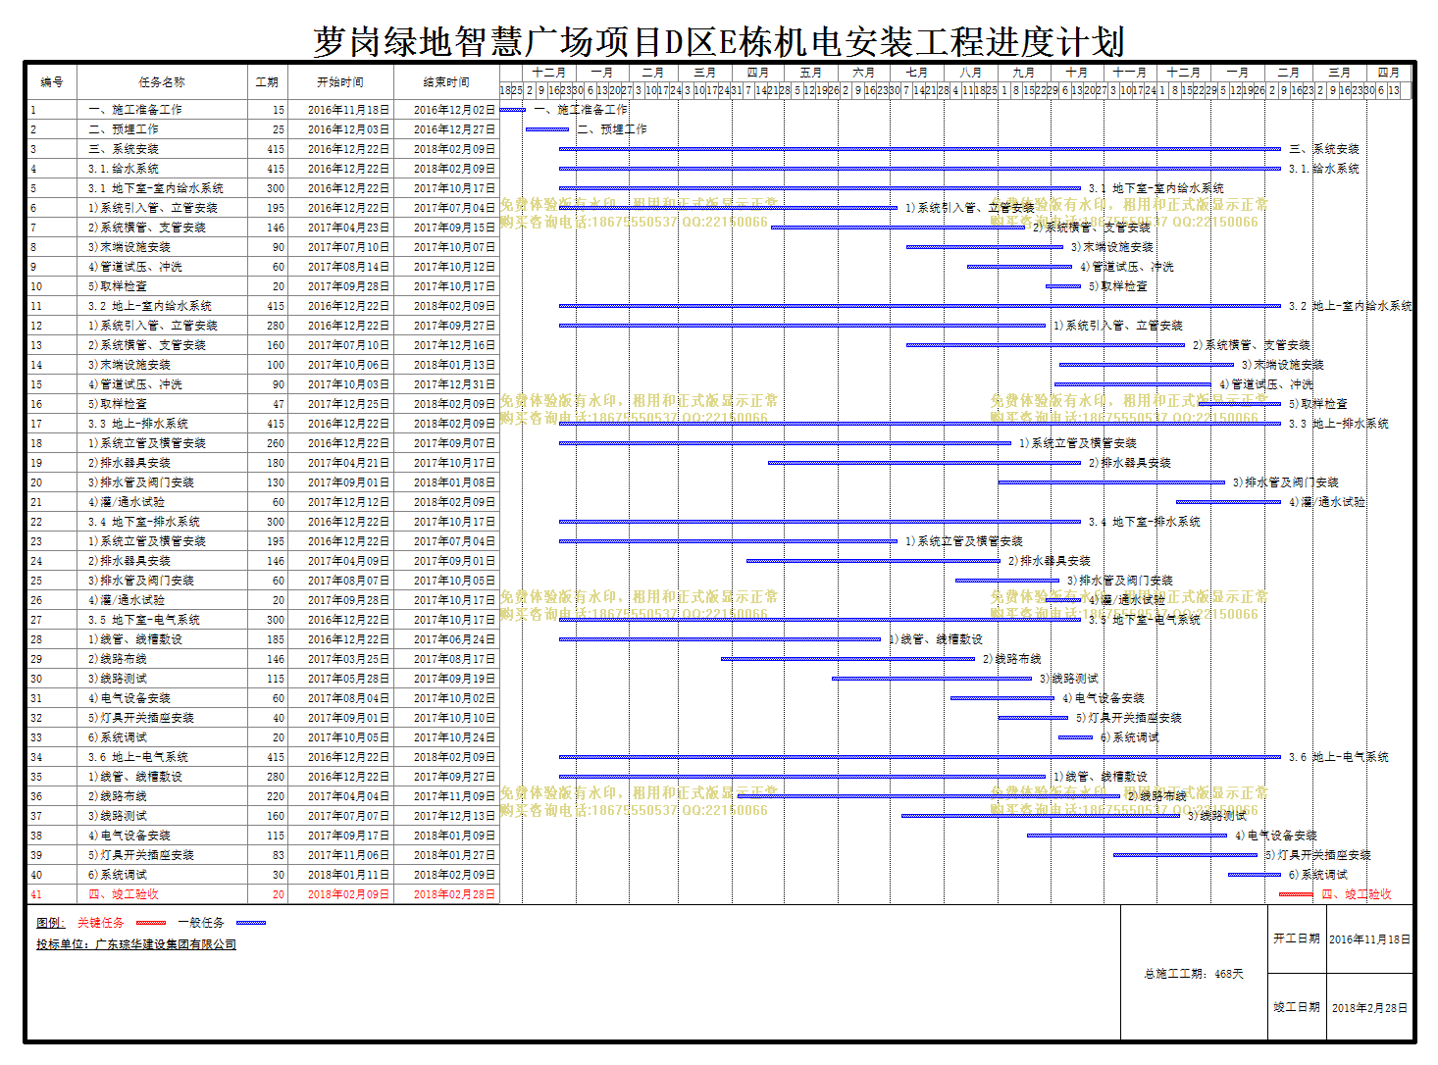Image resolution: width=1438 pixels, height=1065 pixels.
Task: Click duration cell 83 in row 39
Action: 268,855
